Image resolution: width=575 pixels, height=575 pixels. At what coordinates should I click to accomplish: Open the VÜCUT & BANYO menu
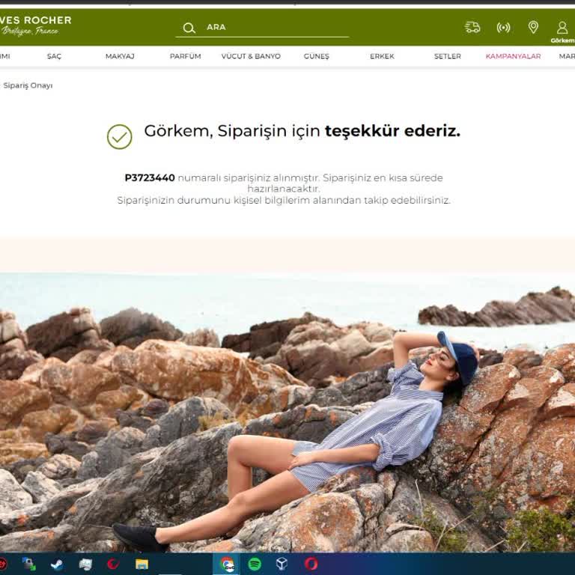click(251, 56)
